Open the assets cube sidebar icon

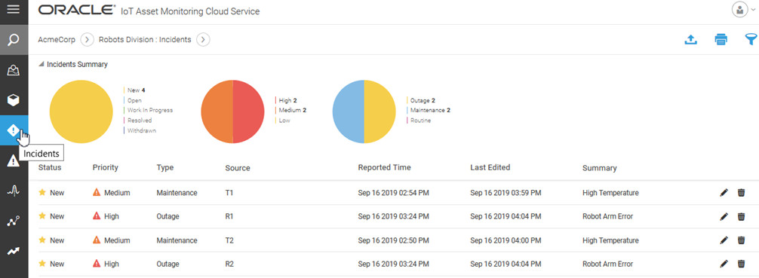tap(14, 100)
